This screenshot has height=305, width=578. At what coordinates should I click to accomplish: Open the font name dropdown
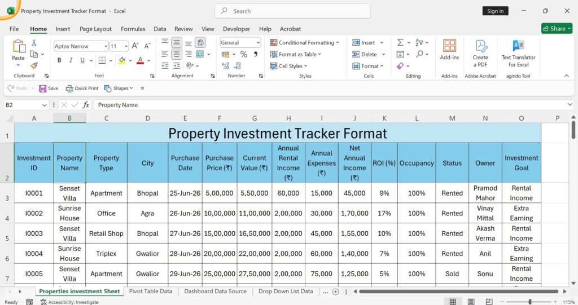pyautogui.click(x=106, y=46)
